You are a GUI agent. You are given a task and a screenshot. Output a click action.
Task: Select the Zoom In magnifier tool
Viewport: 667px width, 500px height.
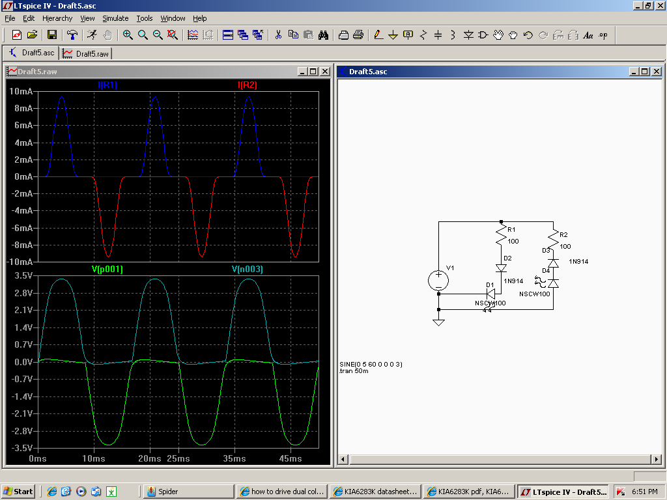(x=128, y=35)
